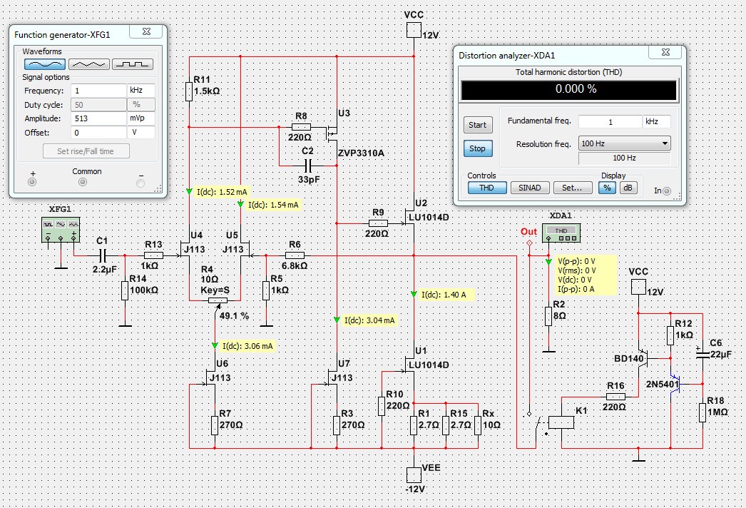Toggle the SINAD control mode
Screen dimensions: 746x508
(x=529, y=188)
